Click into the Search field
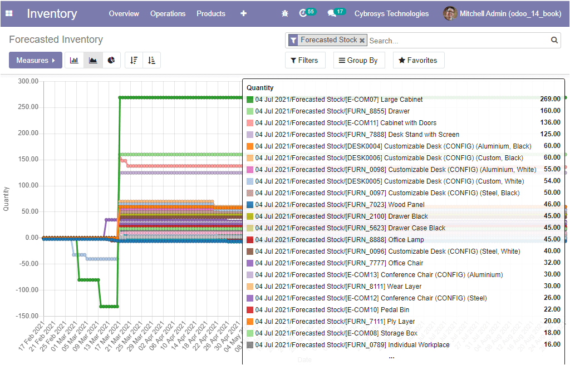This screenshot has width=570, height=365. click(459, 41)
